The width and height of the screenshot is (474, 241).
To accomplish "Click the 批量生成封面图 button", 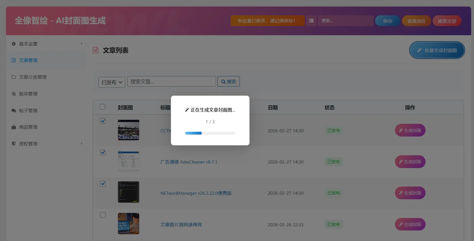I will (x=437, y=50).
